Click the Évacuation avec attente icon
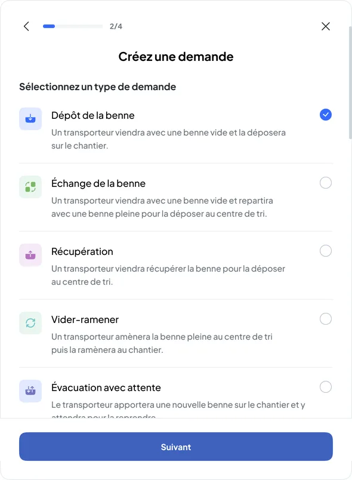The height and width of the screenshot is (480, 352). click(x=30, y=391)
